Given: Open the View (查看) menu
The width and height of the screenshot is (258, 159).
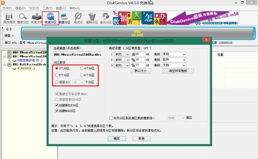Looking at the screenshot, I should [x=61, y=8].
